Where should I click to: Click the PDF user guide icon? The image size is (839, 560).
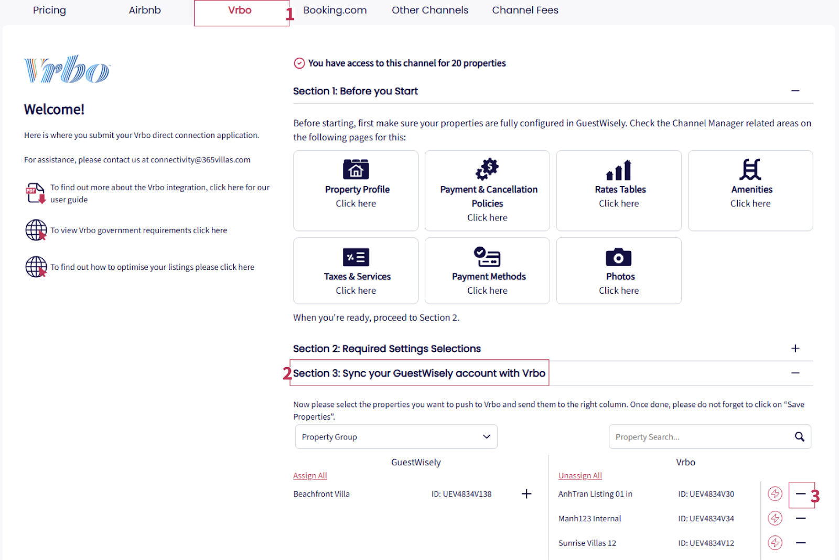pyautogui.click(x=36, y=193)
